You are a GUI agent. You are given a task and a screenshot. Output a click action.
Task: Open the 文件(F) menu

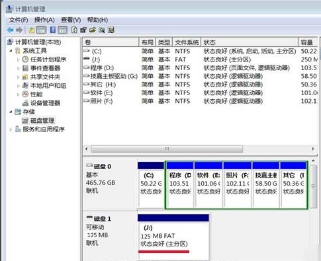tap(19, 20)
